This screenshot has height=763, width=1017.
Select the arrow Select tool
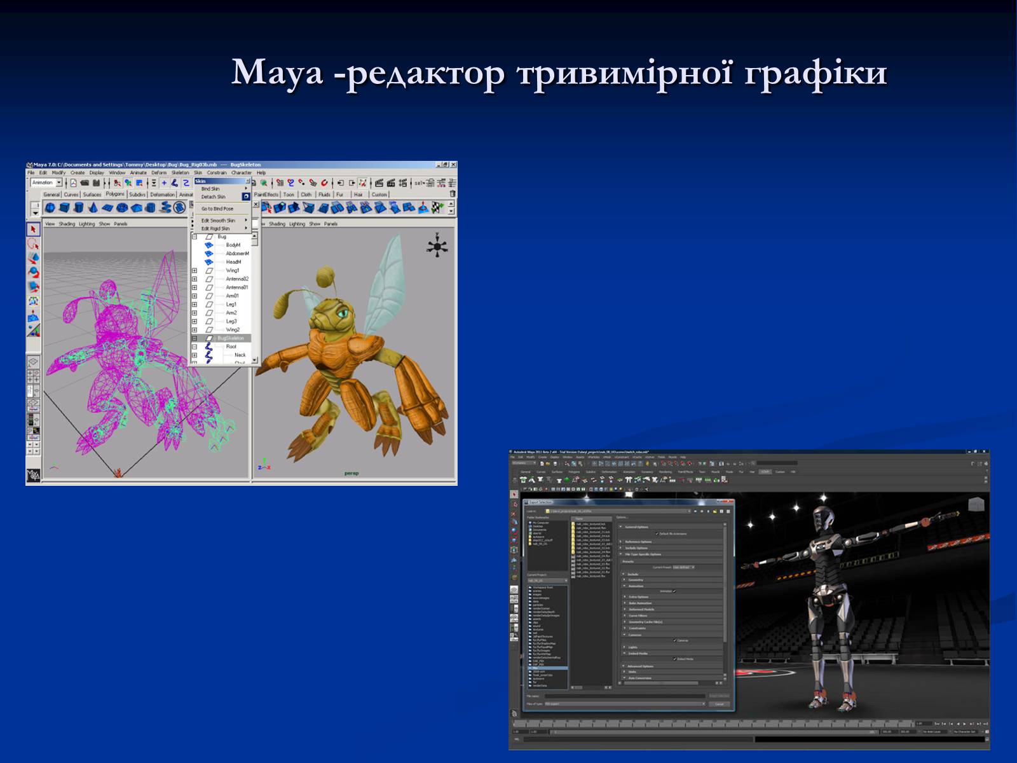coord(33,229)
